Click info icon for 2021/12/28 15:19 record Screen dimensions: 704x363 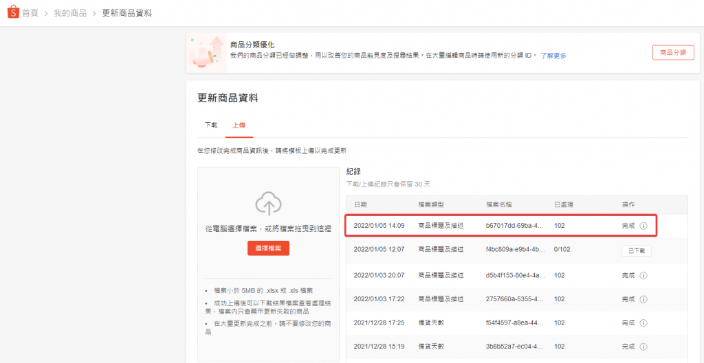[643, 347]
